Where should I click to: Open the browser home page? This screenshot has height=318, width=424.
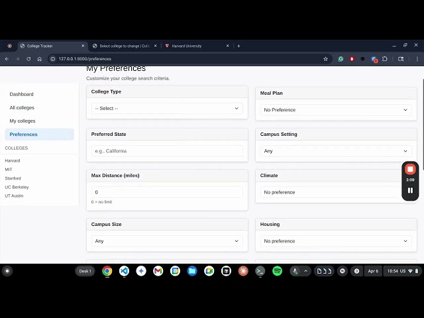pos(40,59)
